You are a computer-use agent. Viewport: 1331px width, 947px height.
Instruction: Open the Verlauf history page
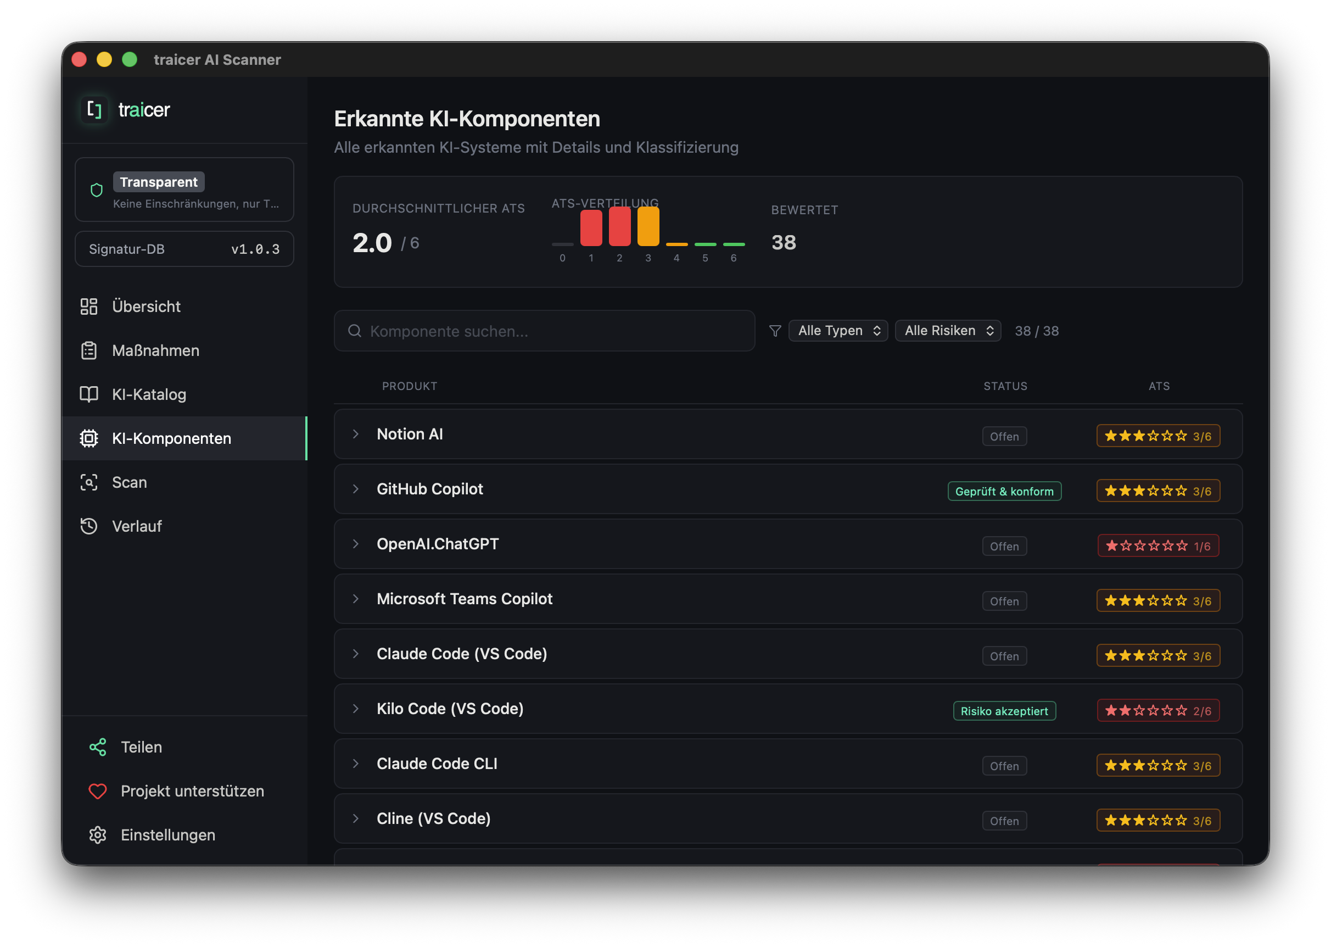coord(184,526)
